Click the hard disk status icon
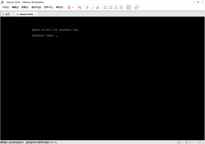Viewport: 205px width, 144px height. click(179, 142)
